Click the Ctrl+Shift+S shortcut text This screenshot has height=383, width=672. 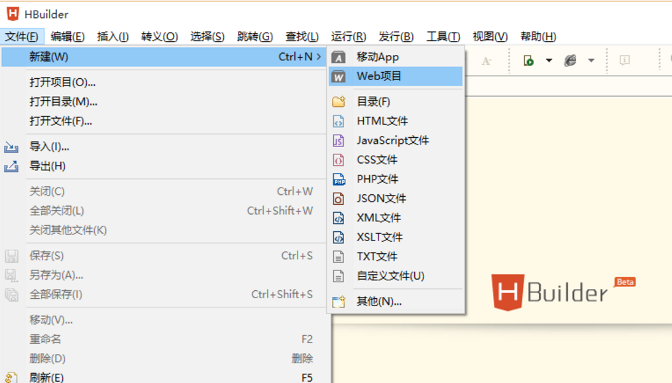point(282,294)
